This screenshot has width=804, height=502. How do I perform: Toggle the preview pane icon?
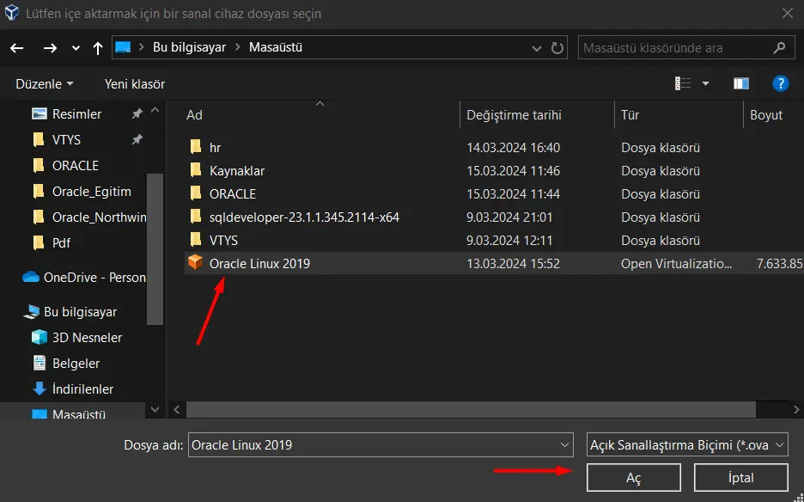click(x=741, y=83)
